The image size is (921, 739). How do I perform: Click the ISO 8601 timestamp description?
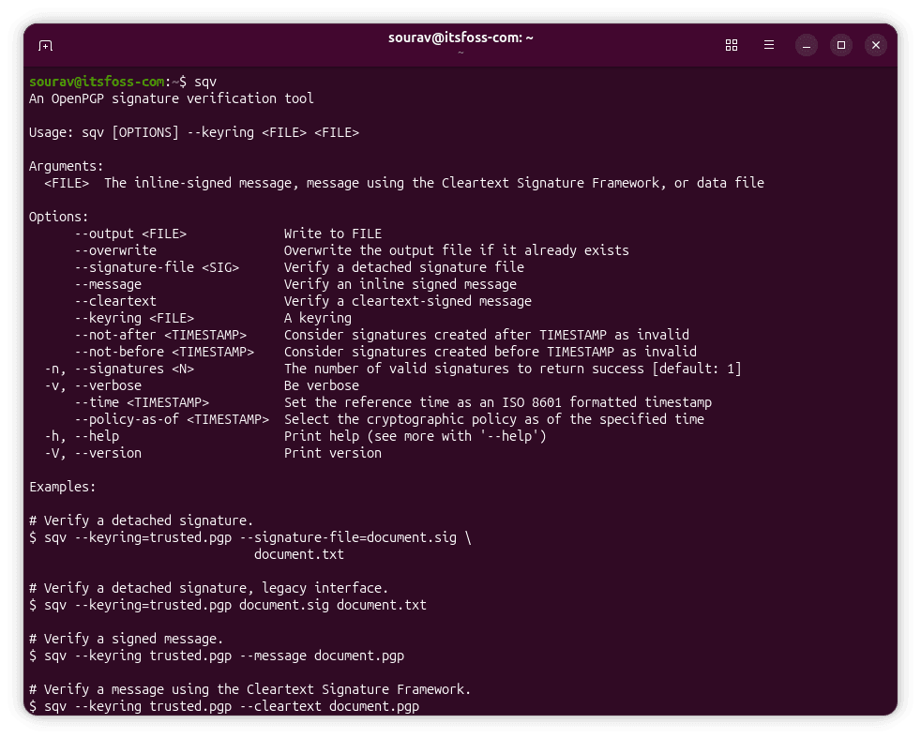click(498, 403)
